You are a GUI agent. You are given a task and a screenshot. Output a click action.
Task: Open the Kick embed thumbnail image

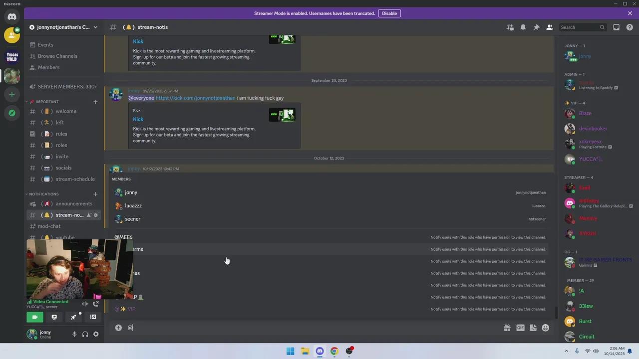(282, 115)
